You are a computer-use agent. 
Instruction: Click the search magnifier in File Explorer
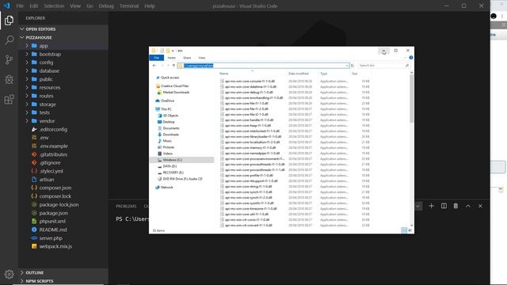(406, 66)
